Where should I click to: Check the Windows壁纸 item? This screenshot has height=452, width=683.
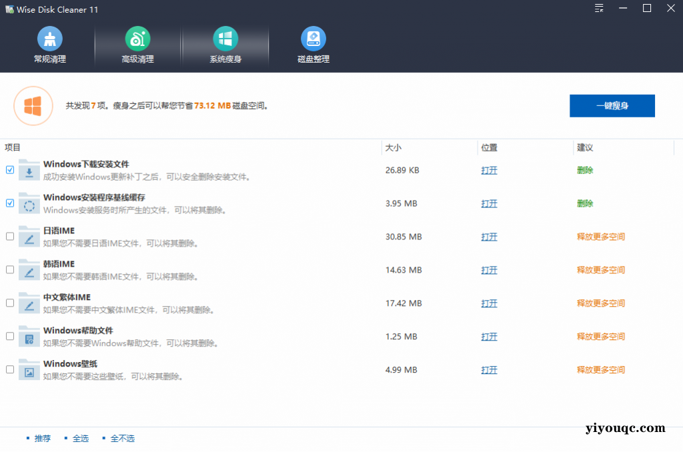click(x=10, y=370)
